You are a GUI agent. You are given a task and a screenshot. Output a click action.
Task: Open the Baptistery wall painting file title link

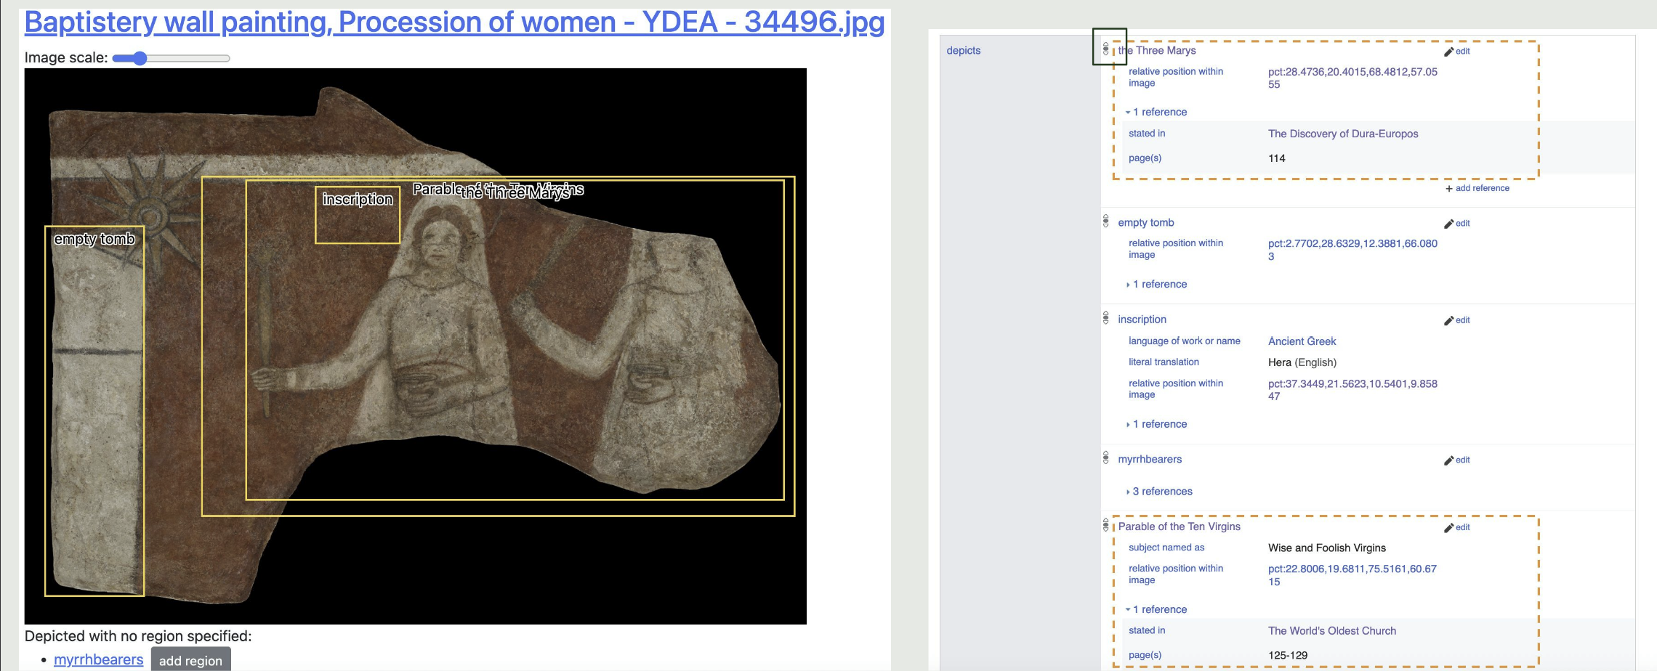454,22
